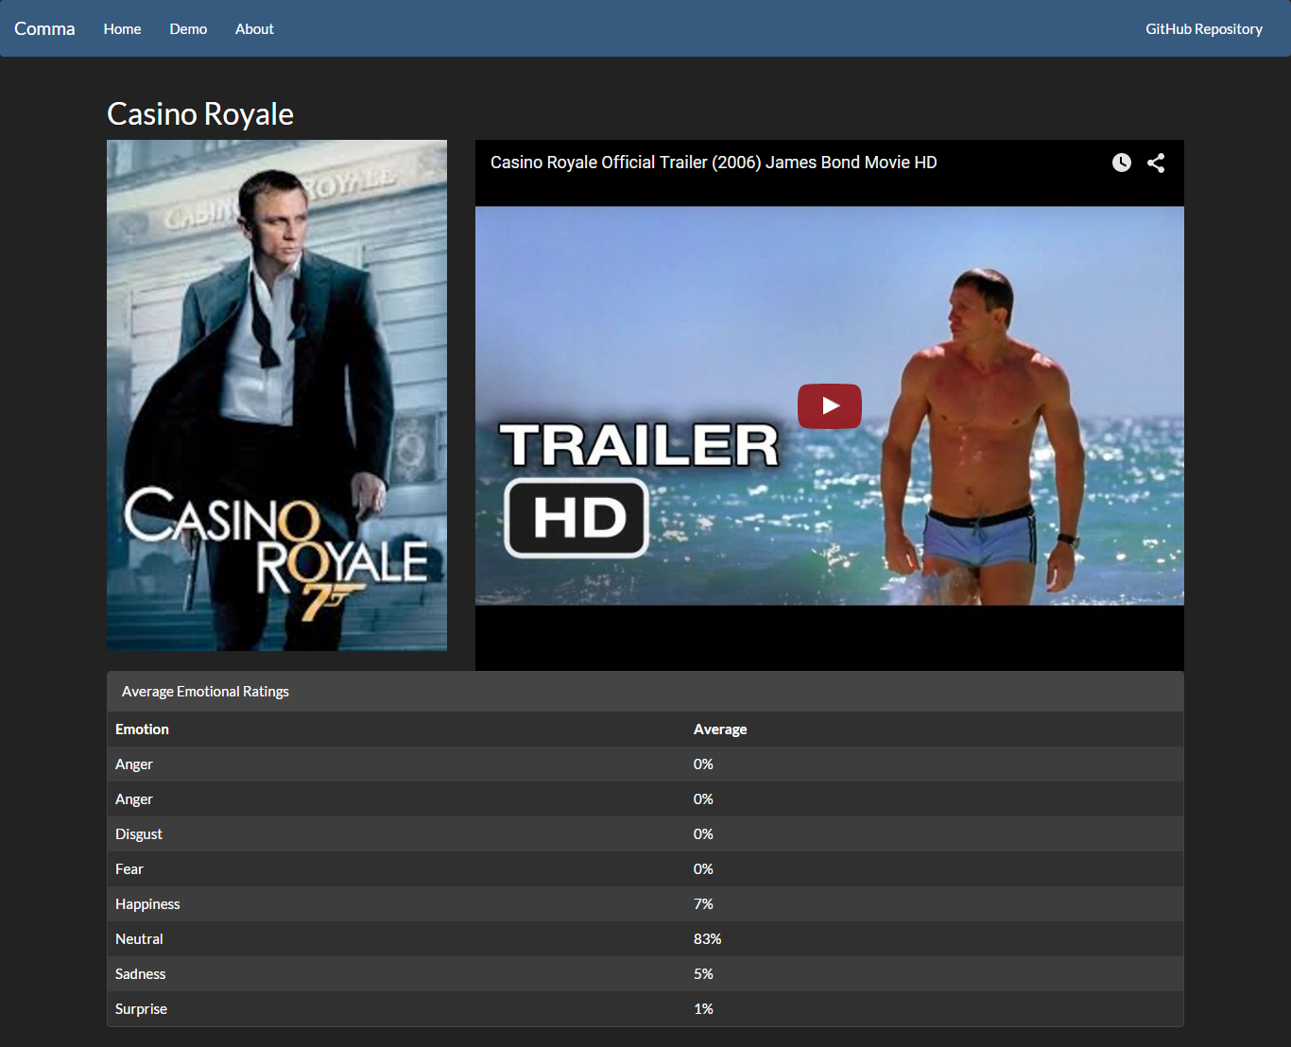Open the About page
Viewport: 1291px width, 1047px height.
[x=254, y=29]
